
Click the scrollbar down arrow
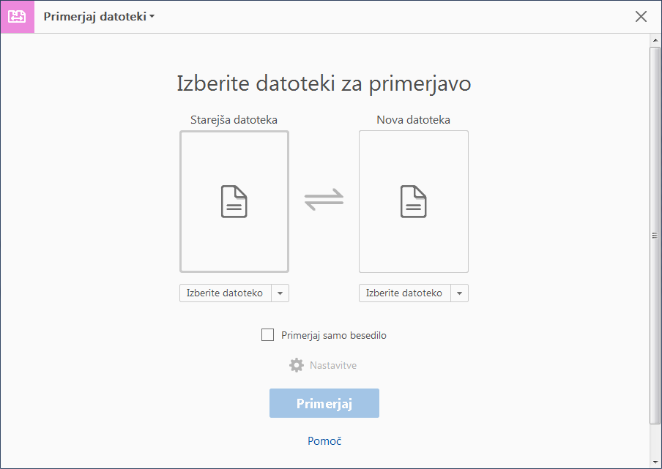pos(655,462)
